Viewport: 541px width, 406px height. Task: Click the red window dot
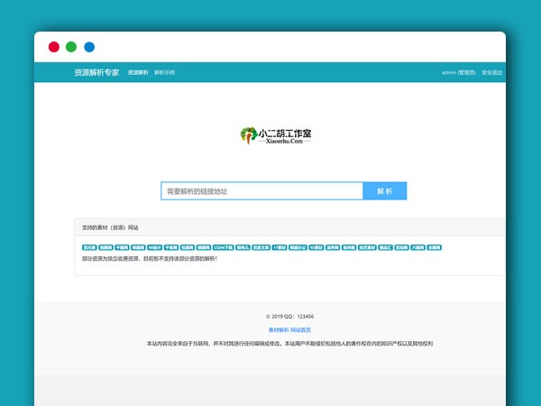54,46
